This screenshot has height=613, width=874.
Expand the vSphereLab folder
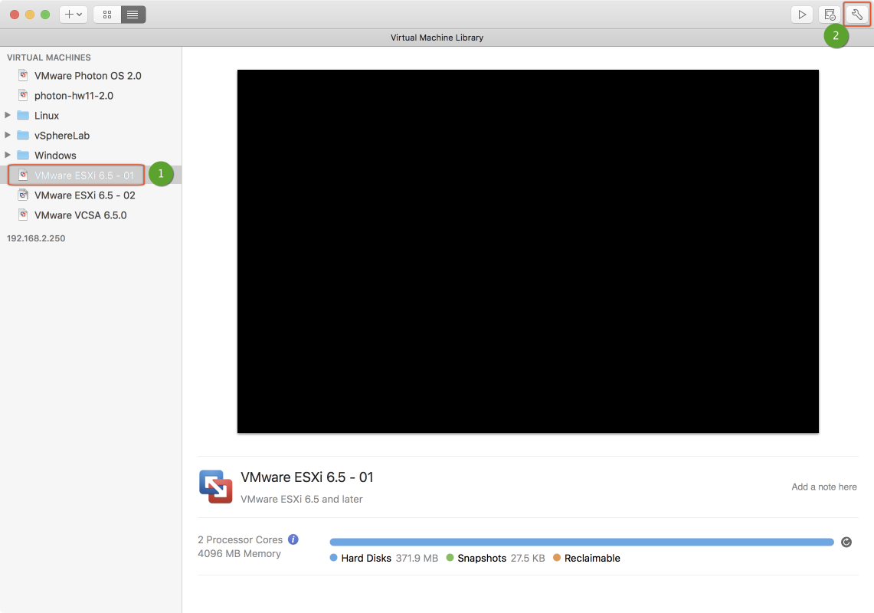pos(8,136)
